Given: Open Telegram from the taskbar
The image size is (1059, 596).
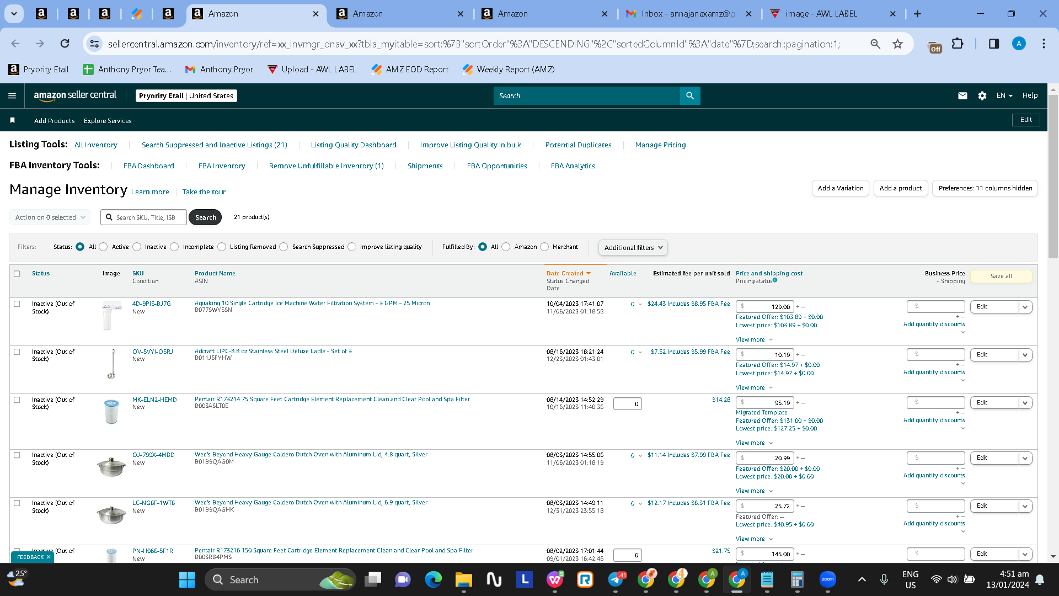Looking at the screenshot, I should [x=616, y=579].
